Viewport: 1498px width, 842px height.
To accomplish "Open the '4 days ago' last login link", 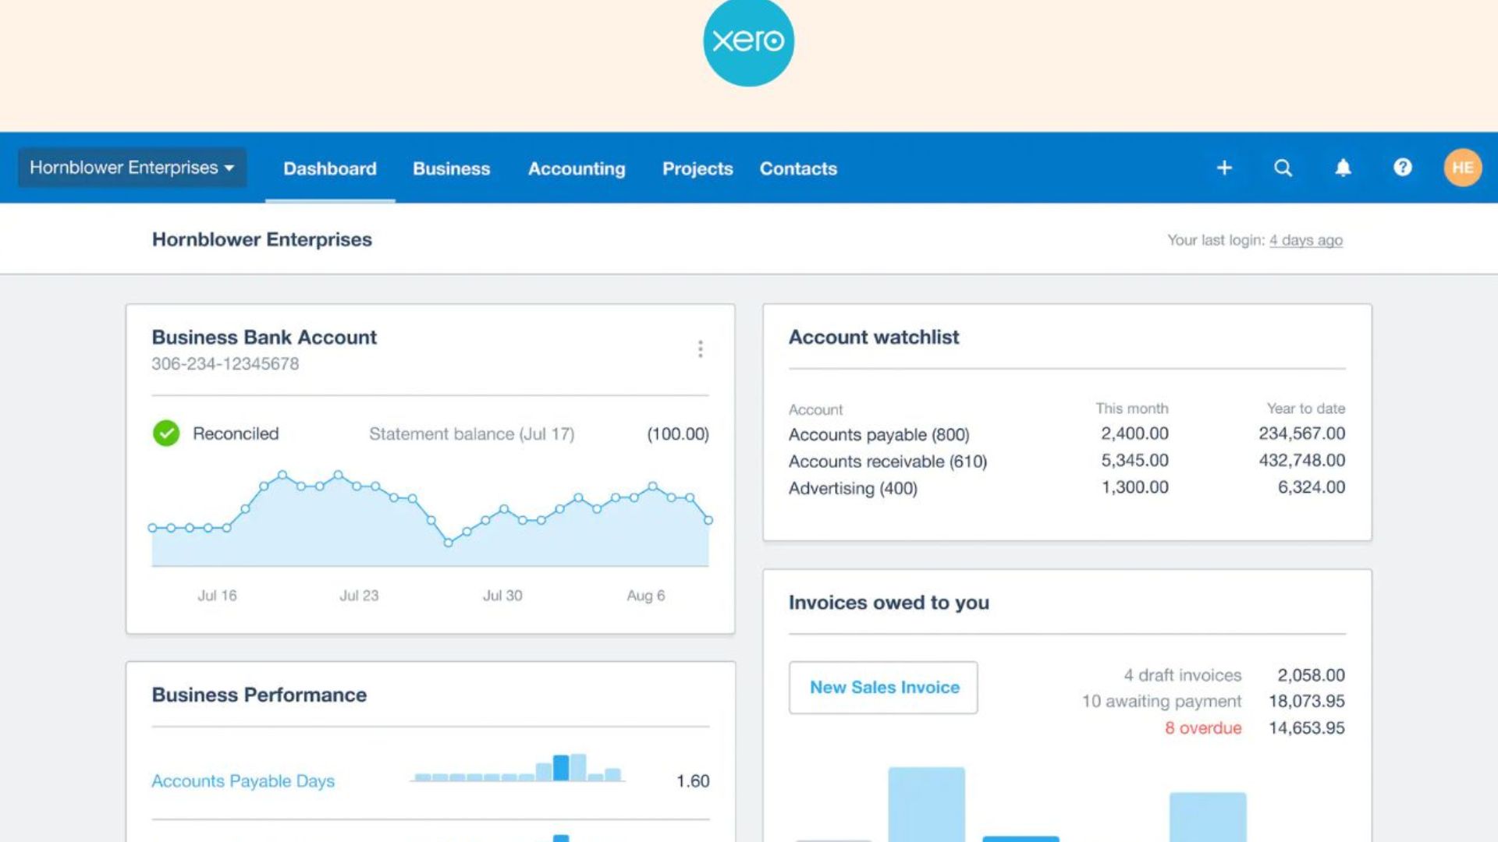I will click(x=1305, y=240).
